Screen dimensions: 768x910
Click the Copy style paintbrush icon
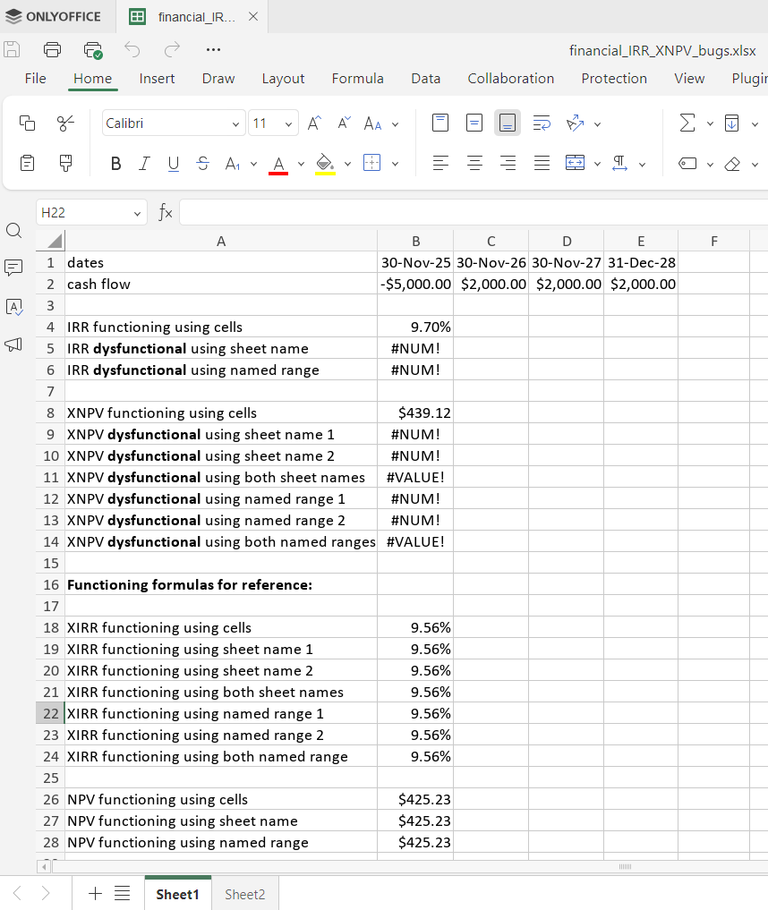click(65, 164)
